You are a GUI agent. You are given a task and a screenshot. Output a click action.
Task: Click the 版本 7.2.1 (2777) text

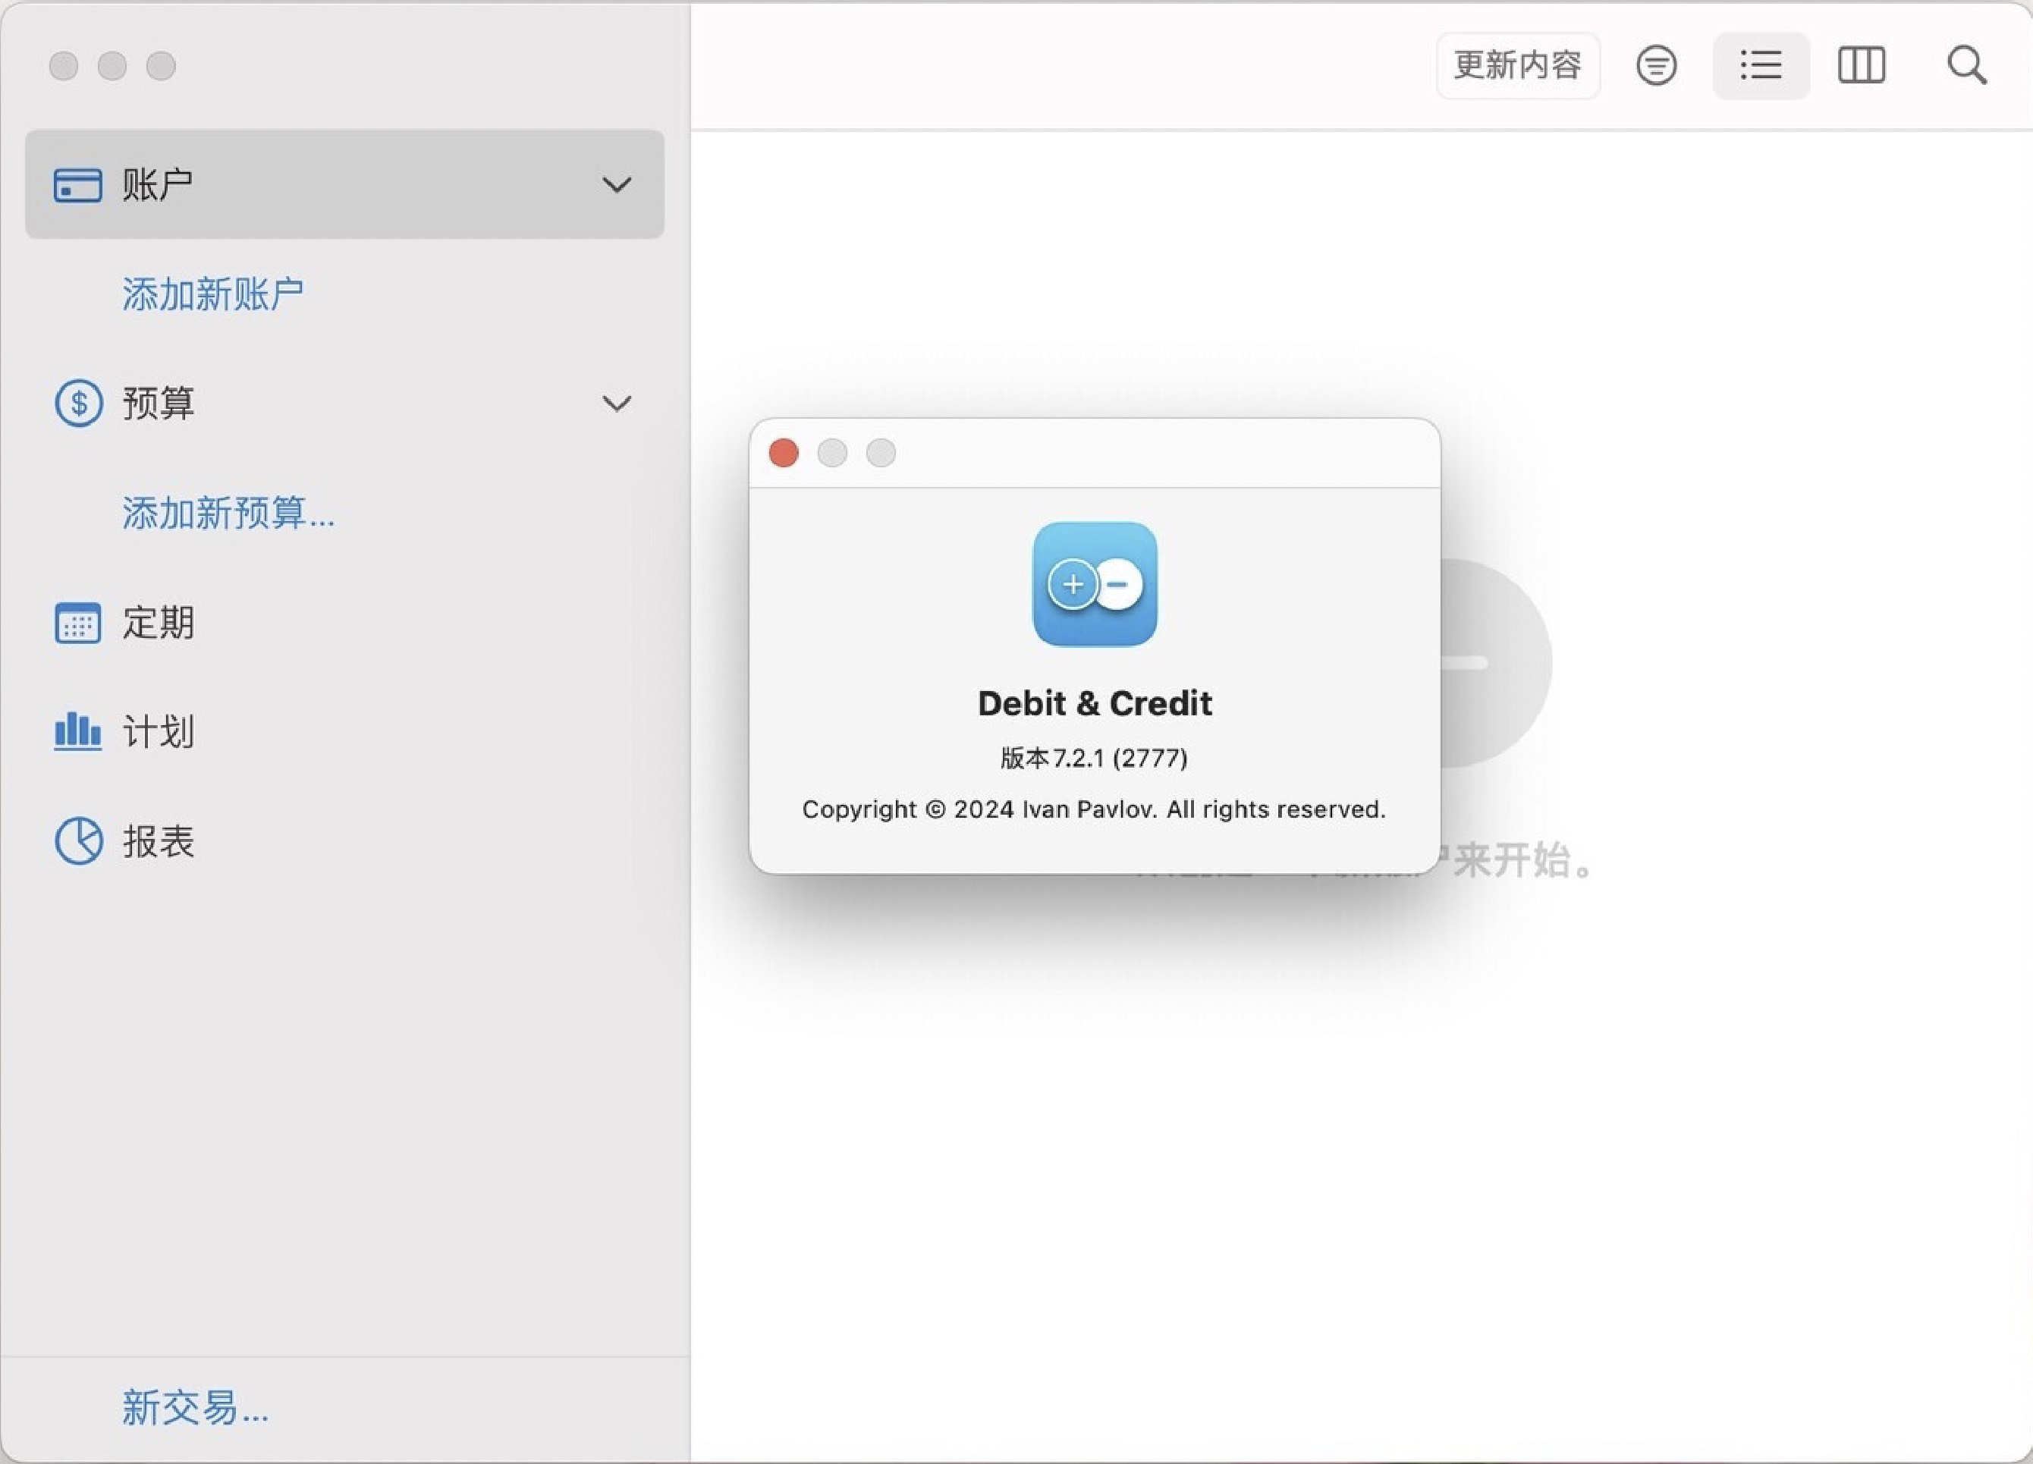[x=1095, y=759]
